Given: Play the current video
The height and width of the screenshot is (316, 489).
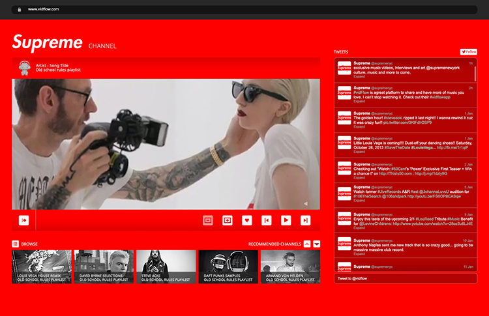Looking at the screenshot, I should click(286, 220).
